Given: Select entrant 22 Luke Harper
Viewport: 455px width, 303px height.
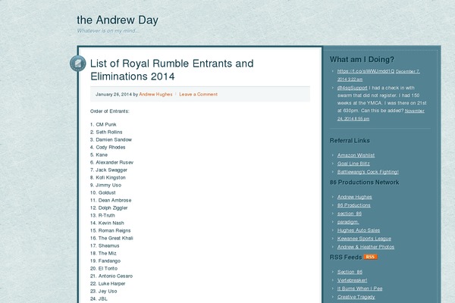Looking at the screenshot, I should click(x=108, y=283).
